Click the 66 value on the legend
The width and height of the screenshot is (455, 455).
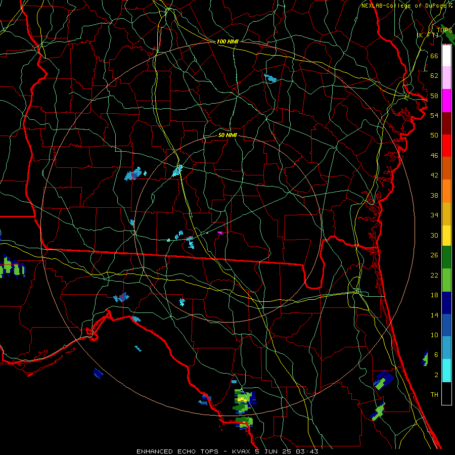tap(434, 56)
